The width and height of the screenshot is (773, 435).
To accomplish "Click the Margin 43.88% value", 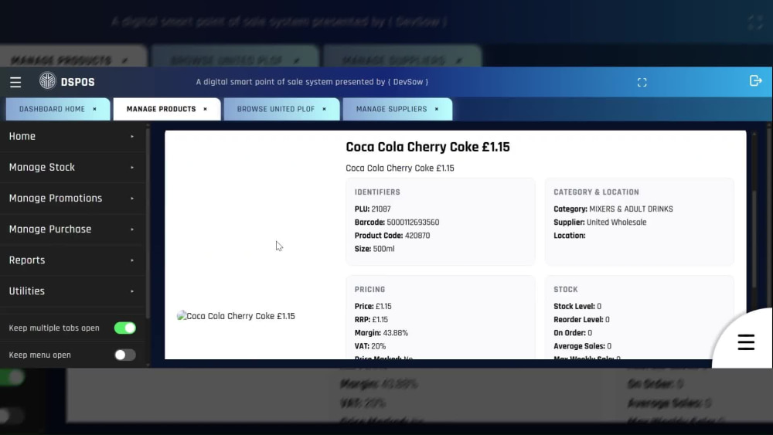I will [x=395, y=333].
